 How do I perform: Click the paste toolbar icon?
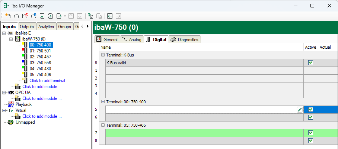click(99, 16)
